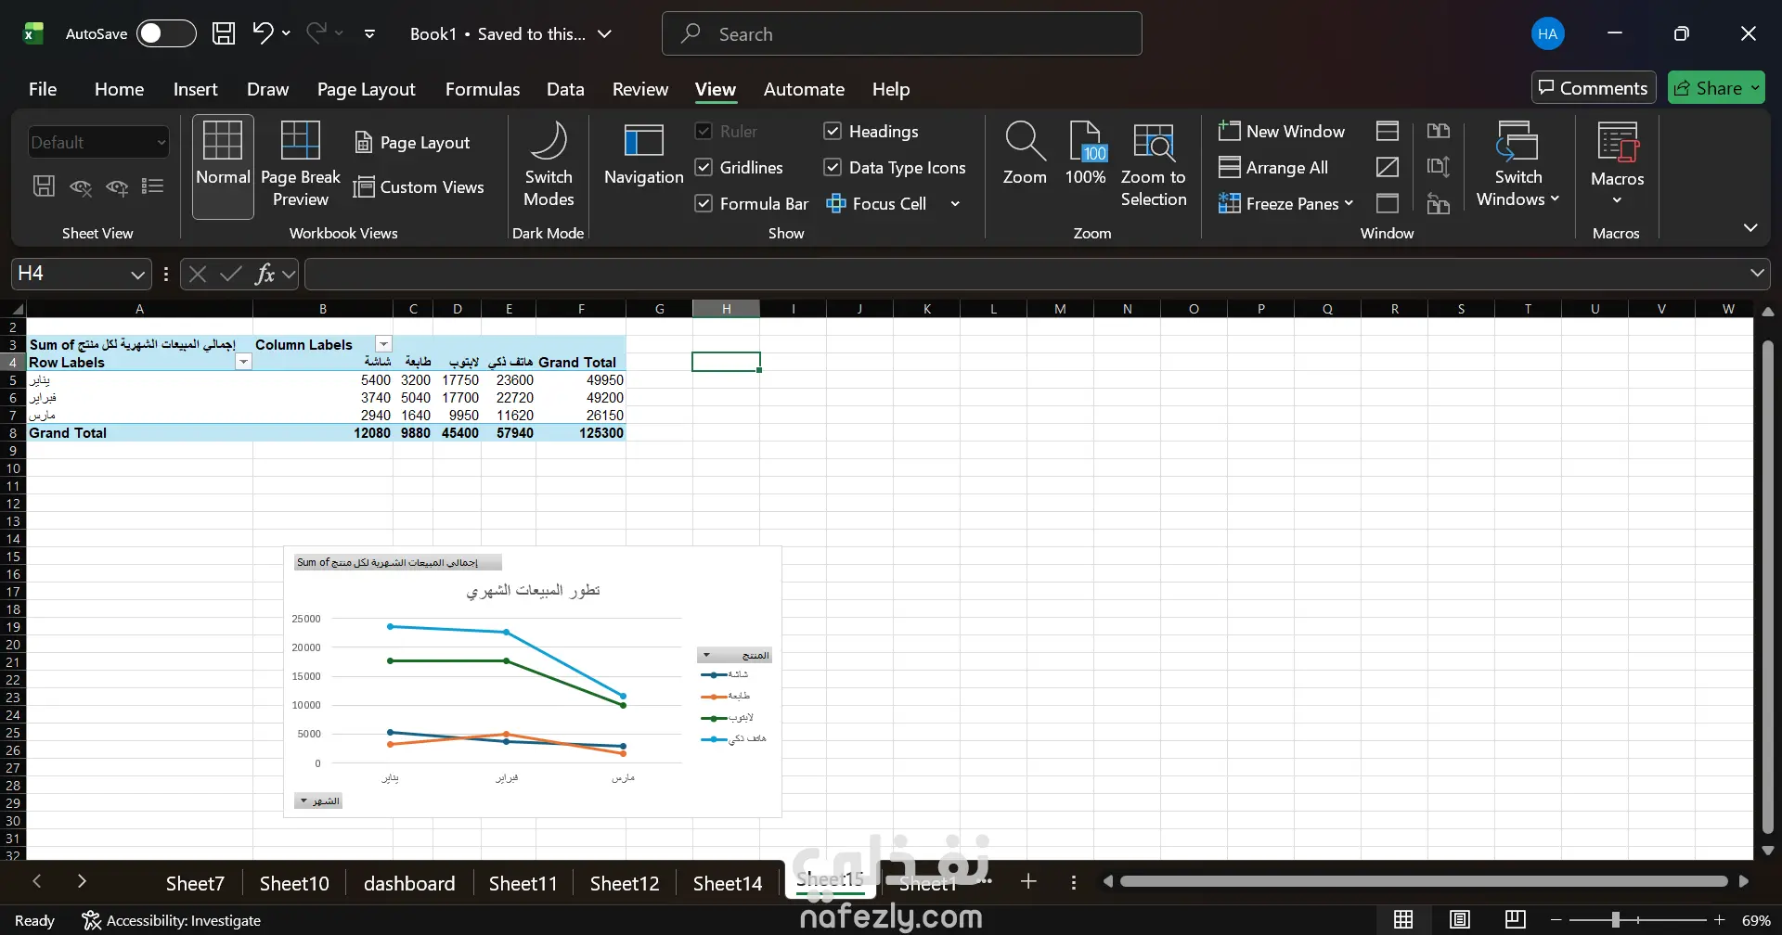Image resolution: width=1782 pixels, height=935 pixels.
Task: Click the vertical scrollbar
Action: coord(1768,586)
